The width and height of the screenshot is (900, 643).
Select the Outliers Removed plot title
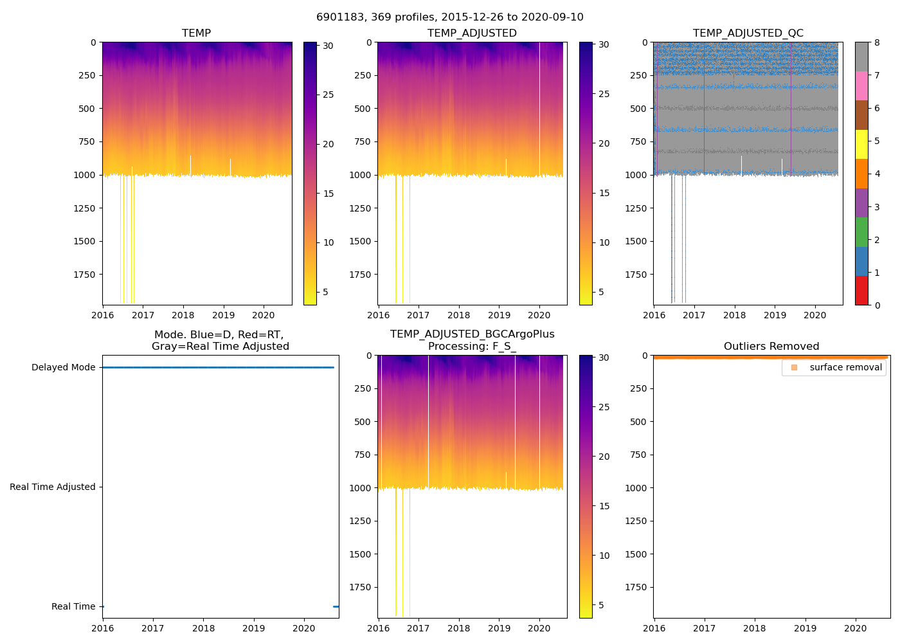click(x=771, y=347)
